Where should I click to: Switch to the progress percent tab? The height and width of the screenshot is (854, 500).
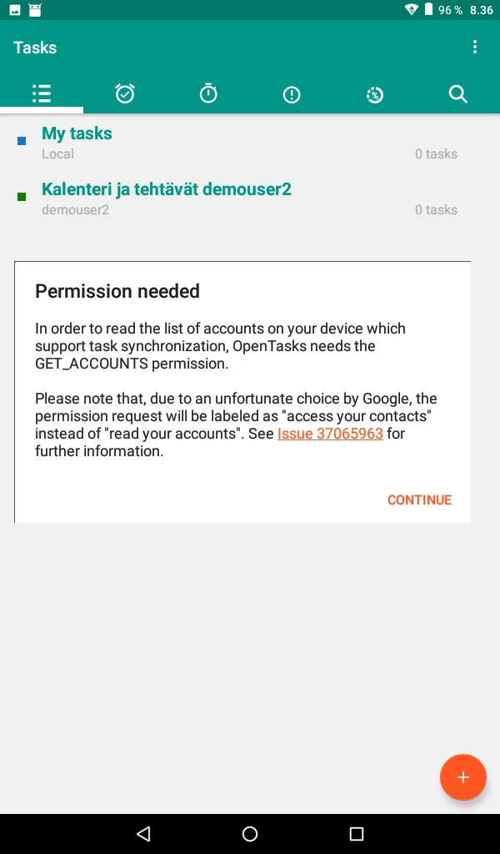pos(375,94)
